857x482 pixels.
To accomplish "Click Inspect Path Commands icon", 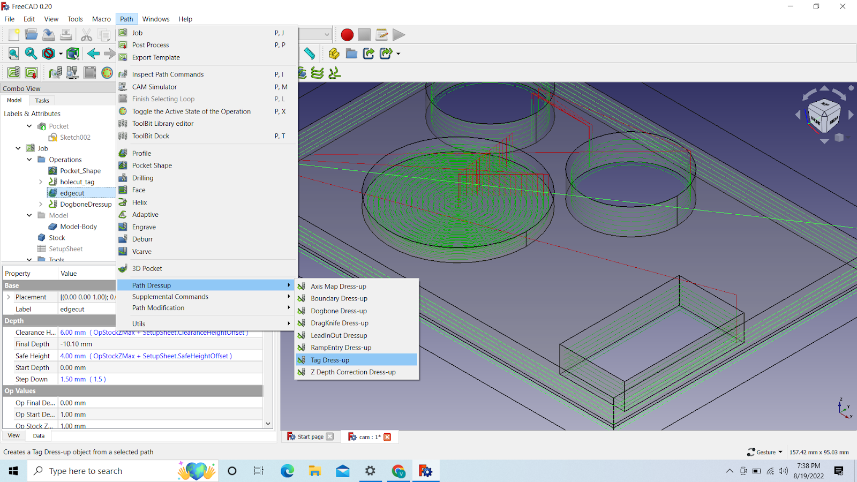I will point(123,74).
